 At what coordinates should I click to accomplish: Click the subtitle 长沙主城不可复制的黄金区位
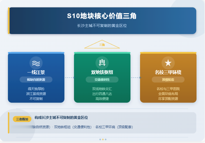(x=102, y=26)
